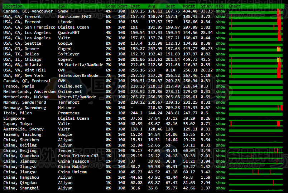Open 'show' for Sydney Vultr
This screenshot has width=288, height=193.
tap(220, 129)
